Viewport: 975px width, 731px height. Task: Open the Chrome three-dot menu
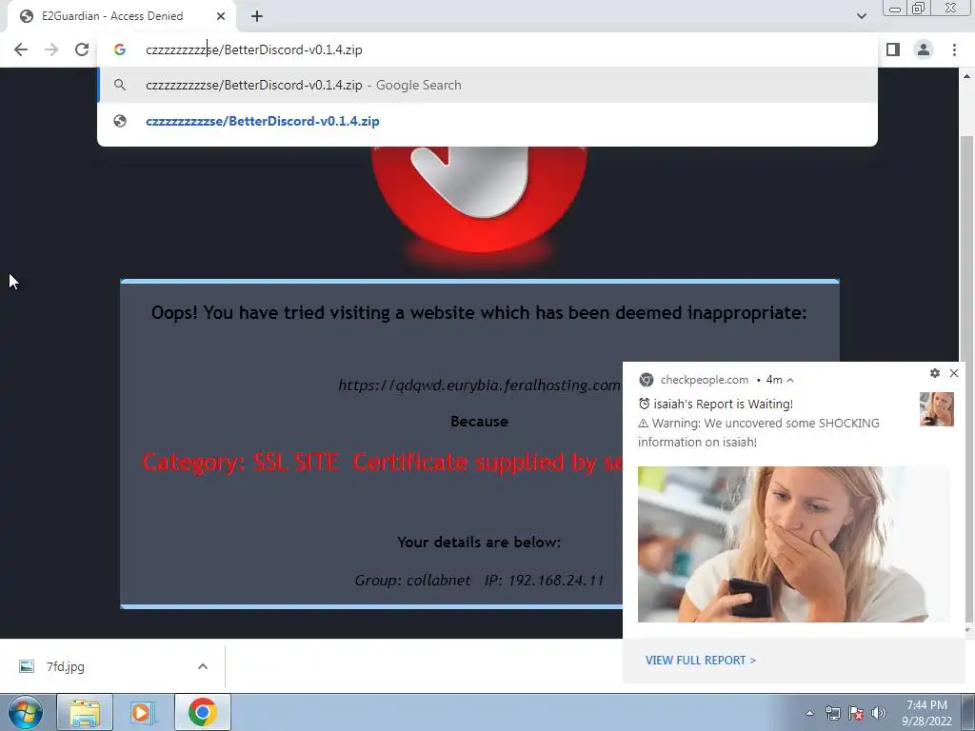(954, 49)
